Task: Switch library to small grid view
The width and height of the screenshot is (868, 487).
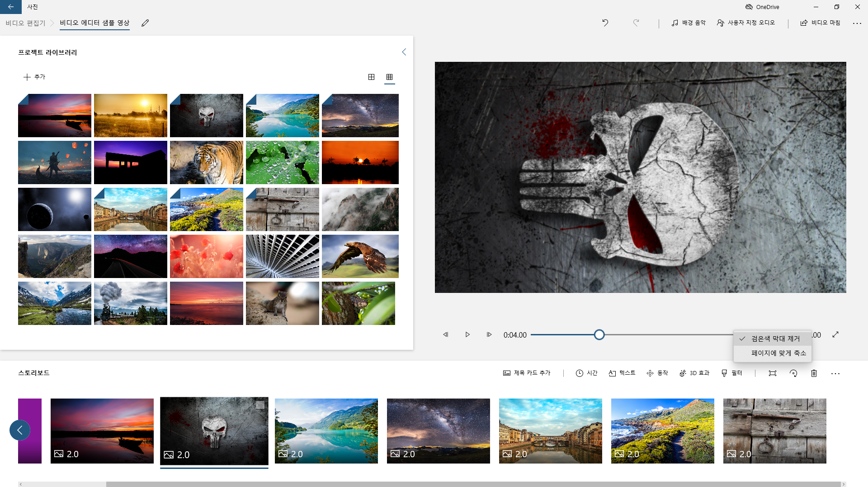Action: [x=389, y=77]
